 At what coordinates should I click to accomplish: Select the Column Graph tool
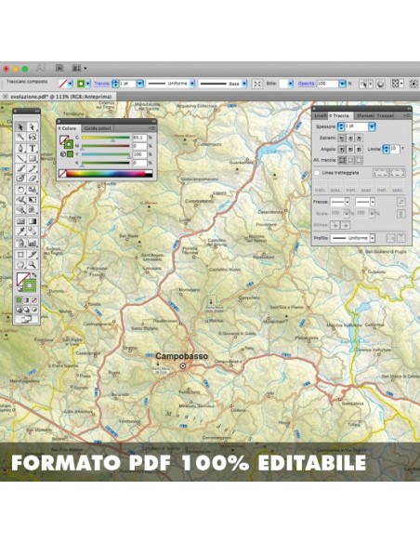coord(33,243)
